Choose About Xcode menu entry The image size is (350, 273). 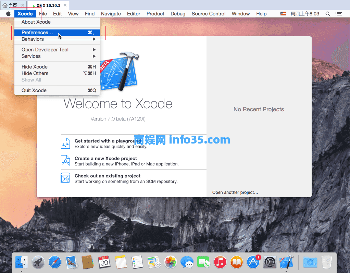tap(57, 22)
